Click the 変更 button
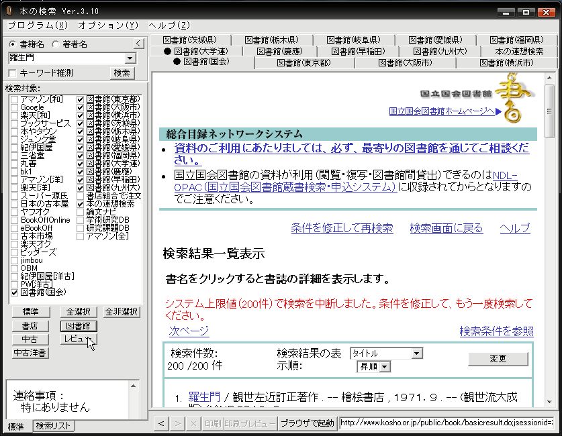562x436 pixels. click(x=498, y=359)
